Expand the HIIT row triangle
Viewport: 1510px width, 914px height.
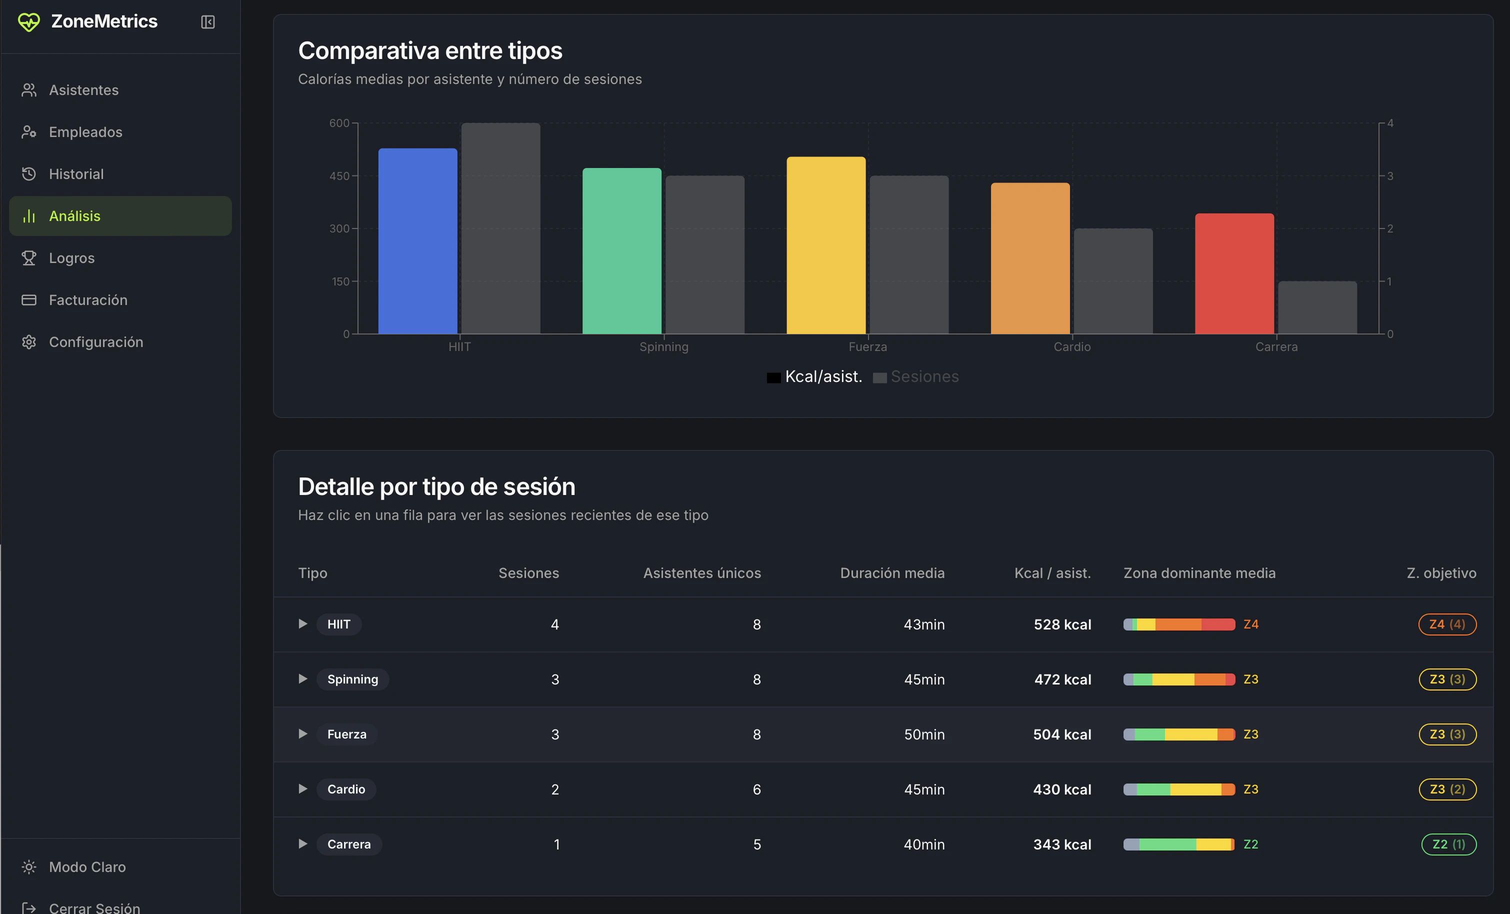[x=302, y=624]
